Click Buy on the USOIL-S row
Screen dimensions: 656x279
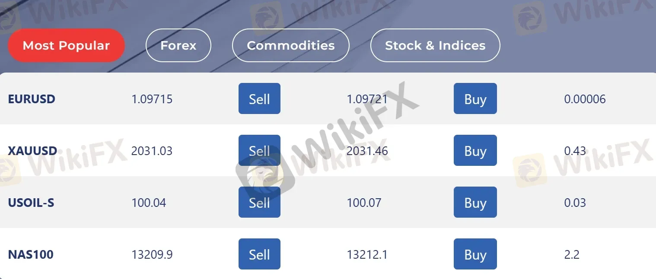475,202
